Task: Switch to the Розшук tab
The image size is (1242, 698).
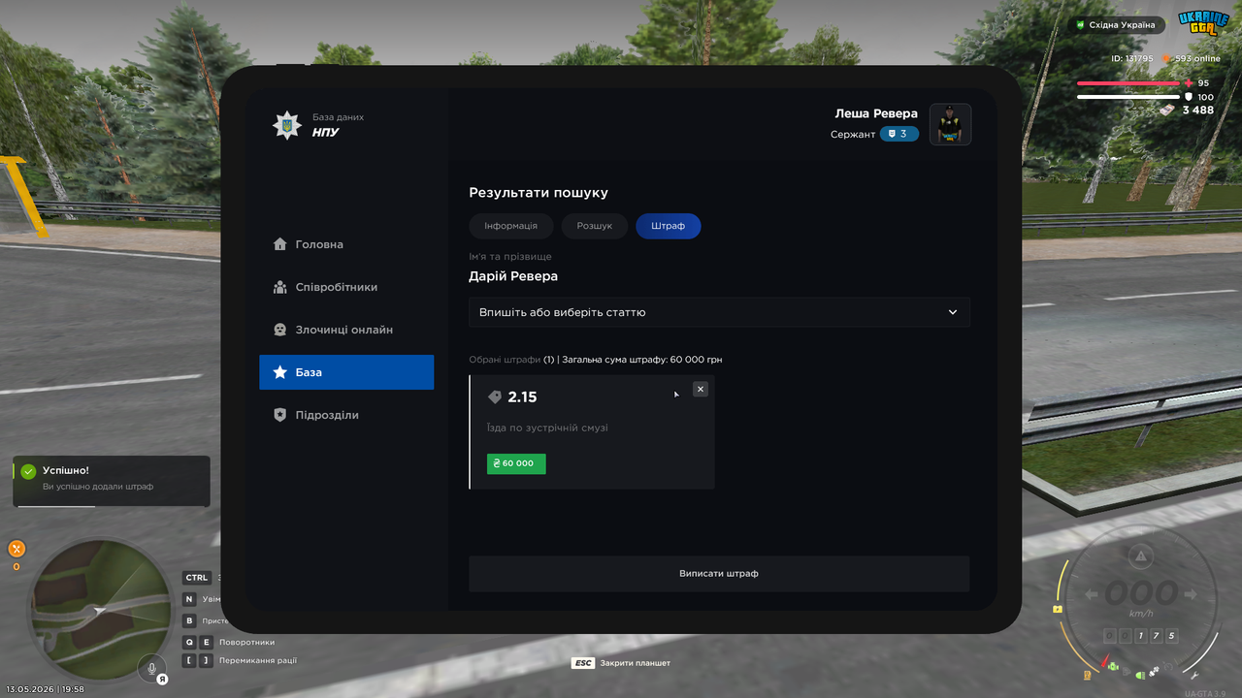Action: 595,226
